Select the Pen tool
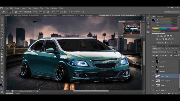 (x=2, y=64)
